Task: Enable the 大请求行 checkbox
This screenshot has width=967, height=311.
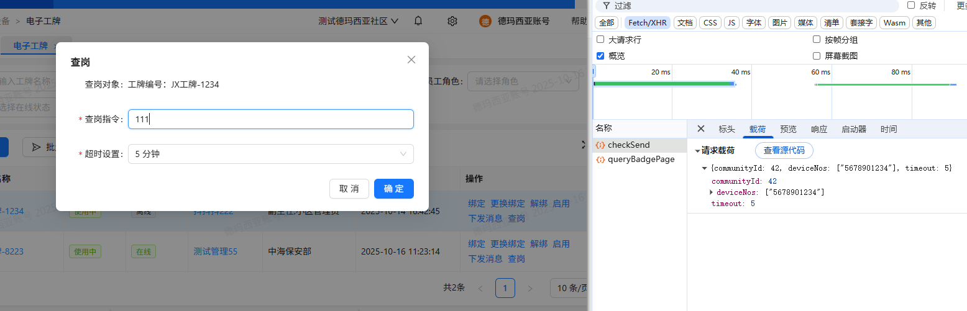Action: point(600,39)
